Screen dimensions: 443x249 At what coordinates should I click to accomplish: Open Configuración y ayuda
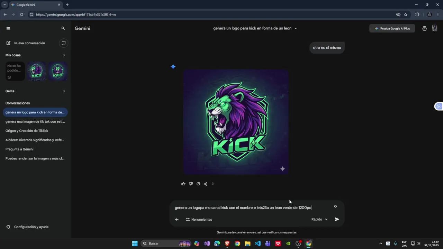[28, 227]
